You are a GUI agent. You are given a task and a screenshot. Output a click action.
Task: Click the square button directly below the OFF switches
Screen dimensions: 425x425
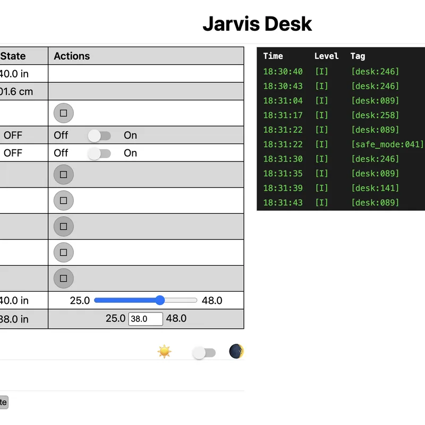63,175
